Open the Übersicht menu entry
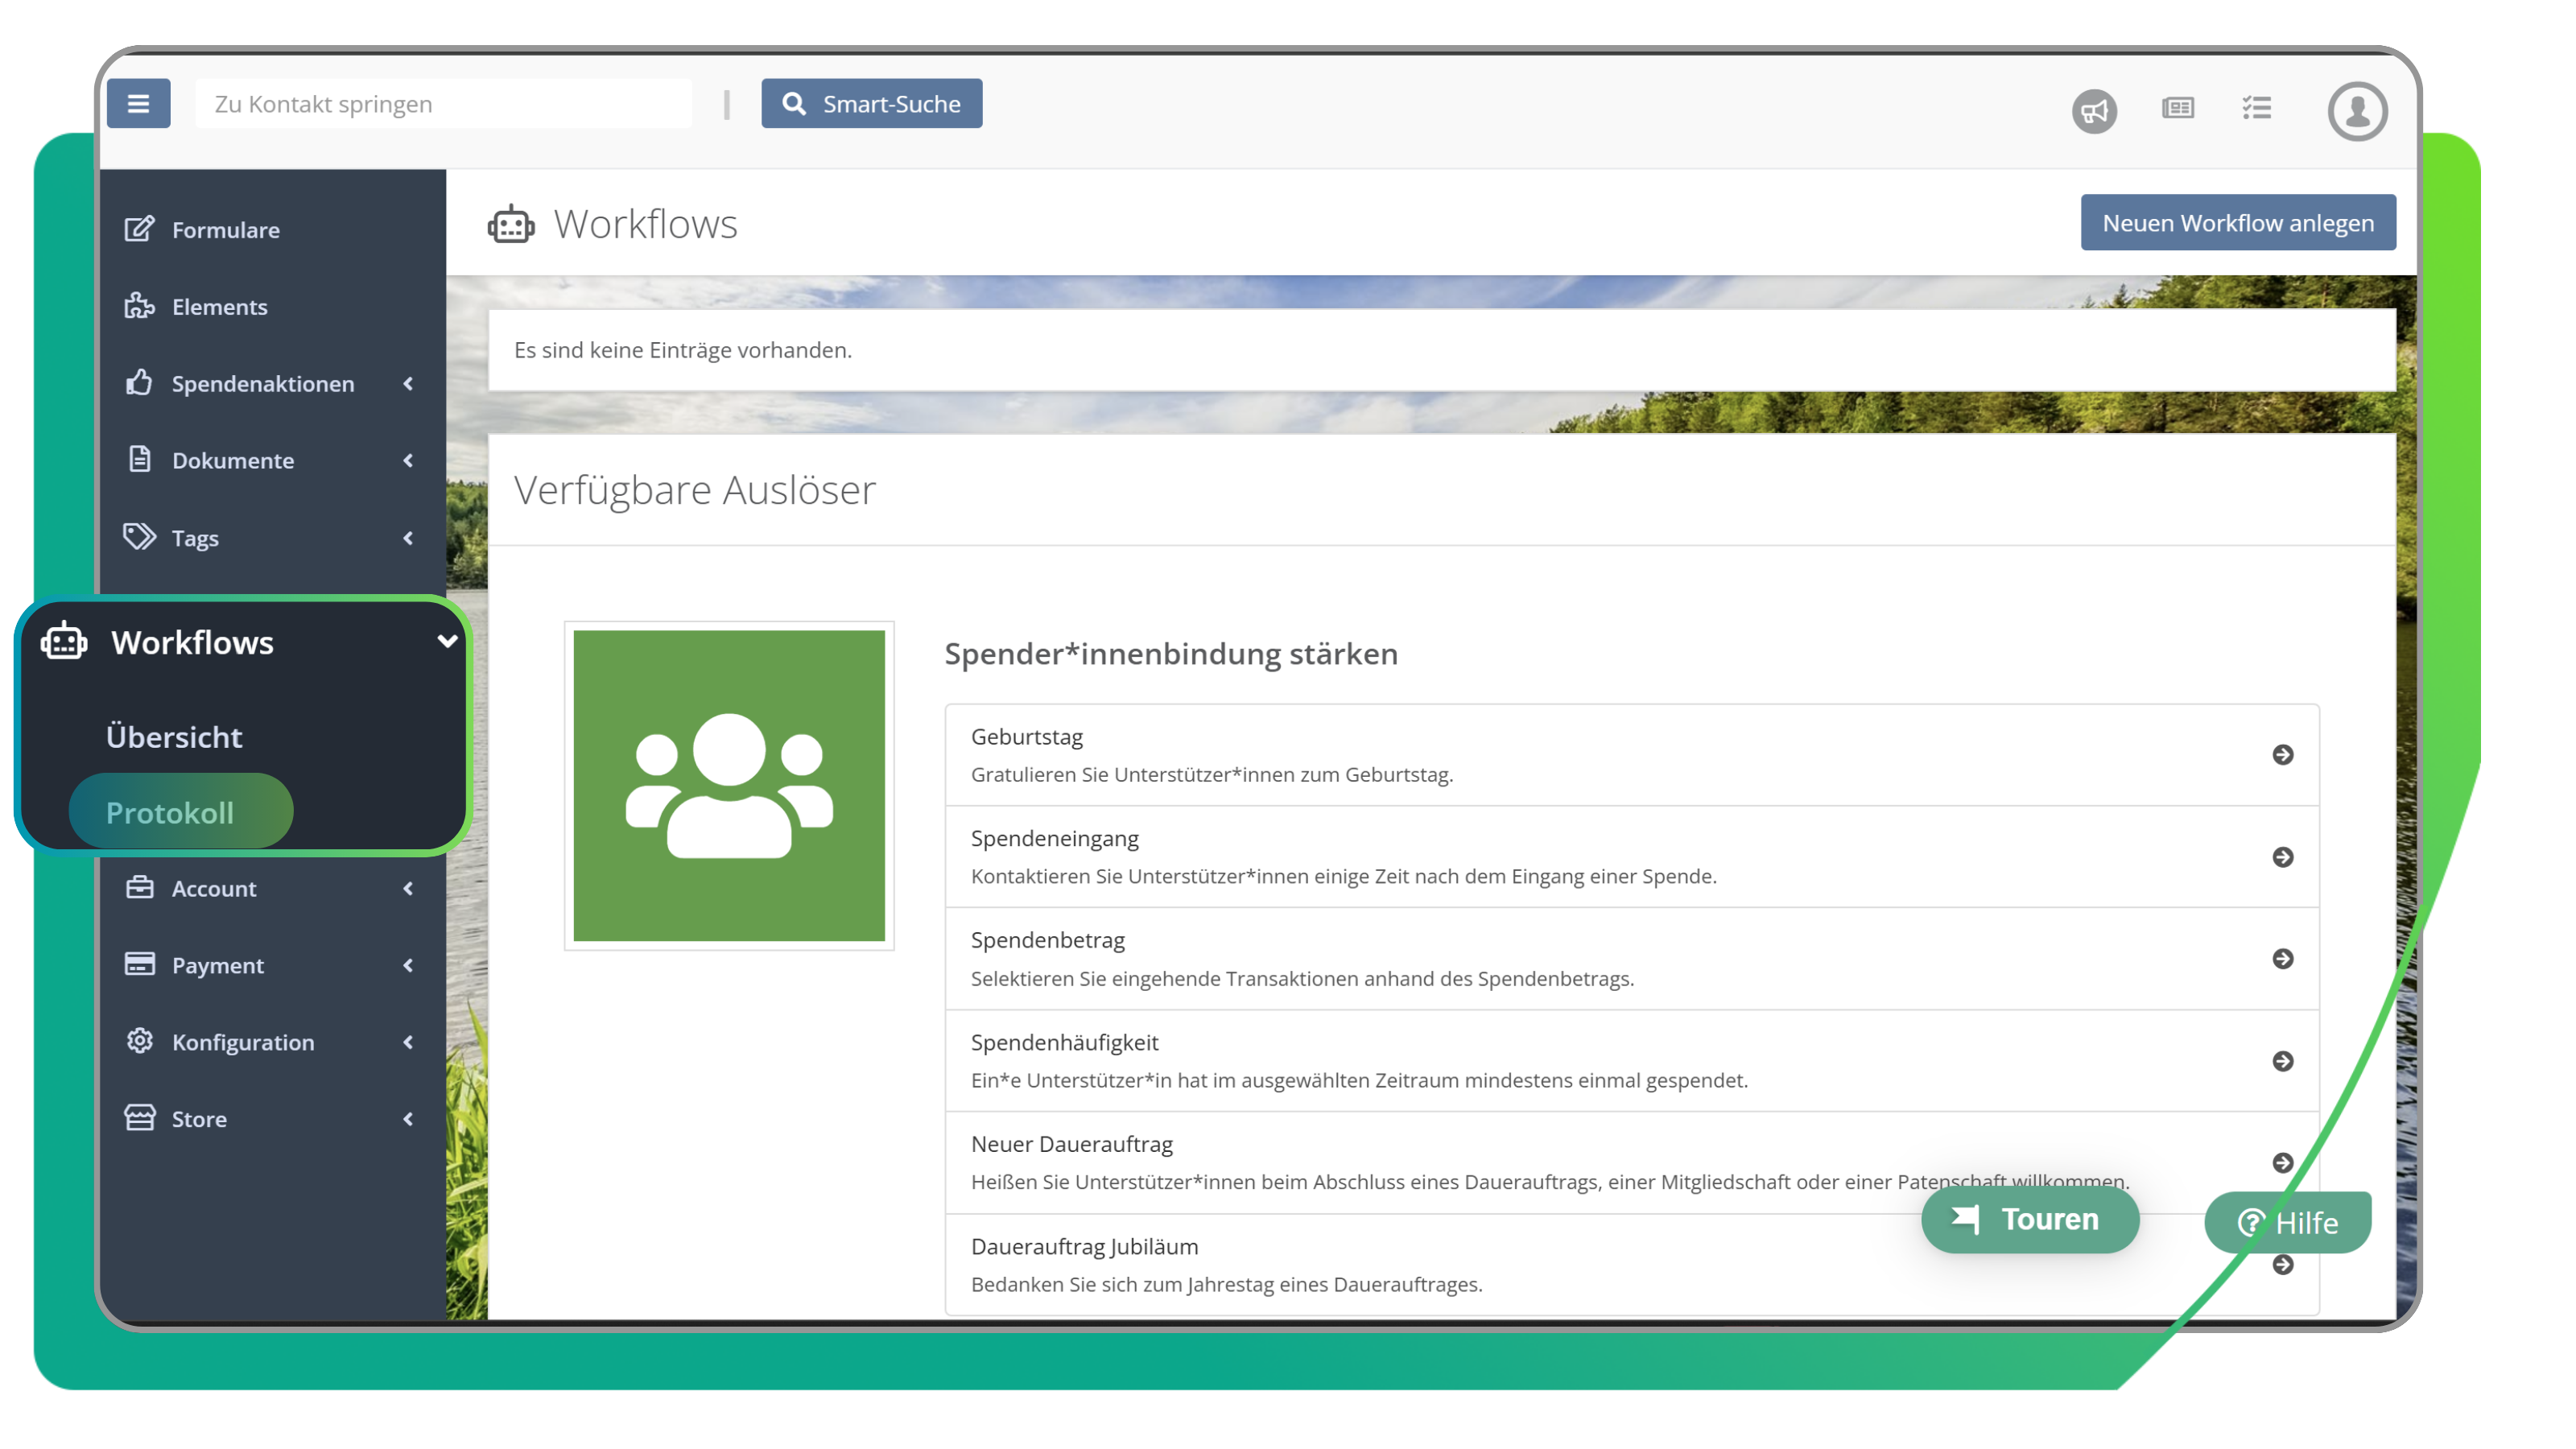 click(x=174, y=737)
